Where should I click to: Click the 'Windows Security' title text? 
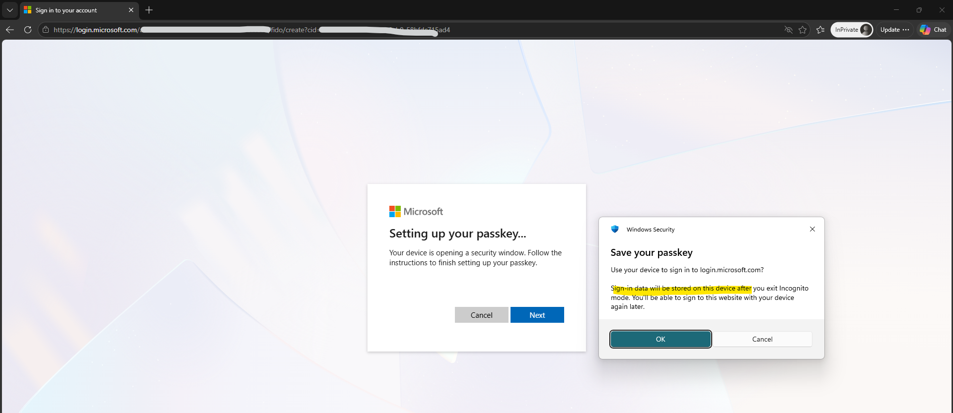(x=651, y=230)
